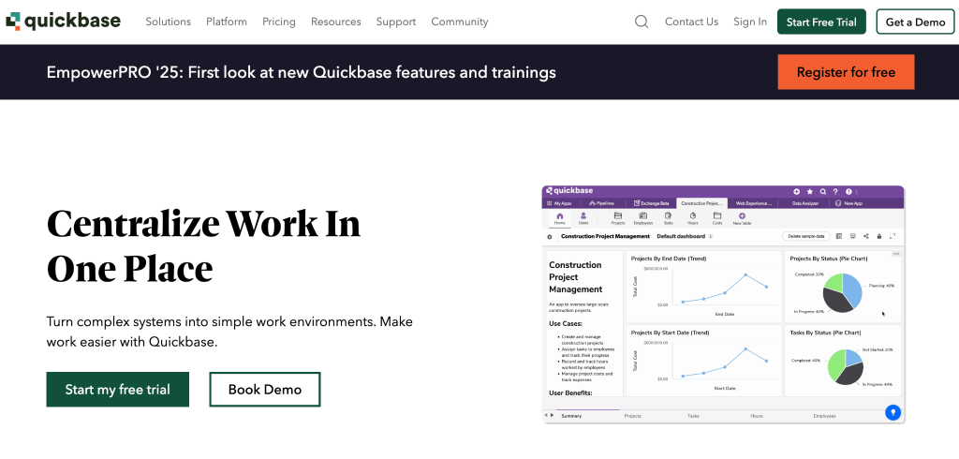959x459 pixels.
Task: Open the website search magnifier icon
Action: click(x=641, y=22)
